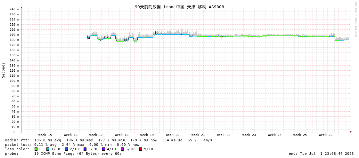The image size is (359, 158).
Task: Click the 185.8 ms avg value
Action: tap(48, 140)
